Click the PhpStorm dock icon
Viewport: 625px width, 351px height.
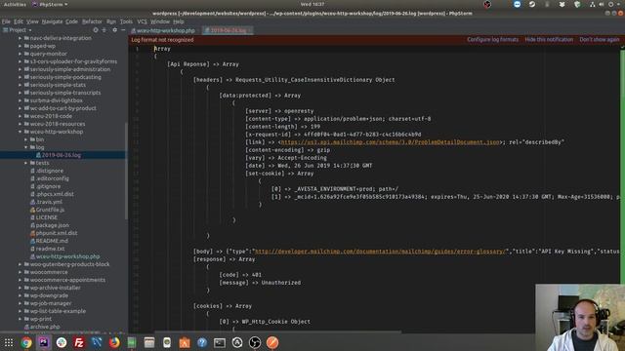point(43,342)
